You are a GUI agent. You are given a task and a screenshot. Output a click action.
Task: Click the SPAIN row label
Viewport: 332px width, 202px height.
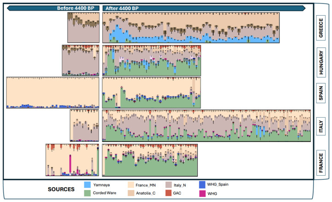point(320,94)
